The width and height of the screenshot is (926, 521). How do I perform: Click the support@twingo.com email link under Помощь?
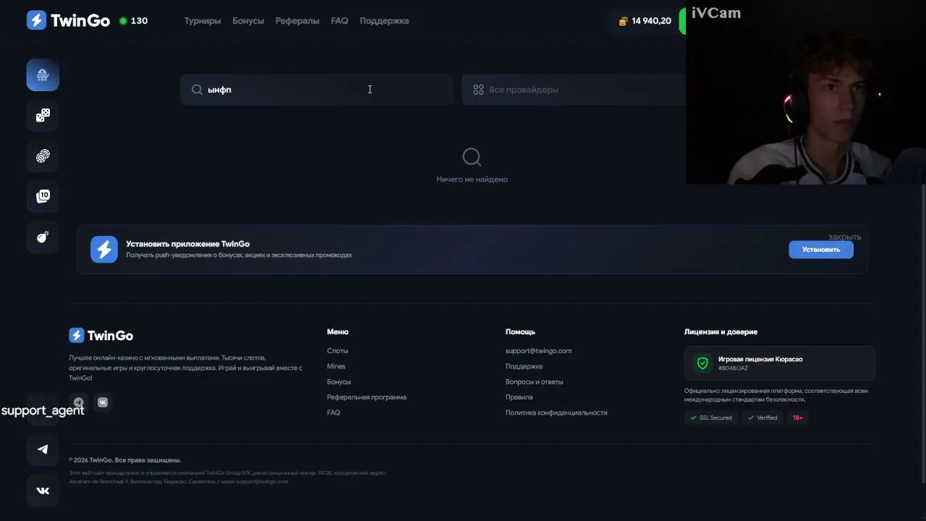tap(538, 351)
